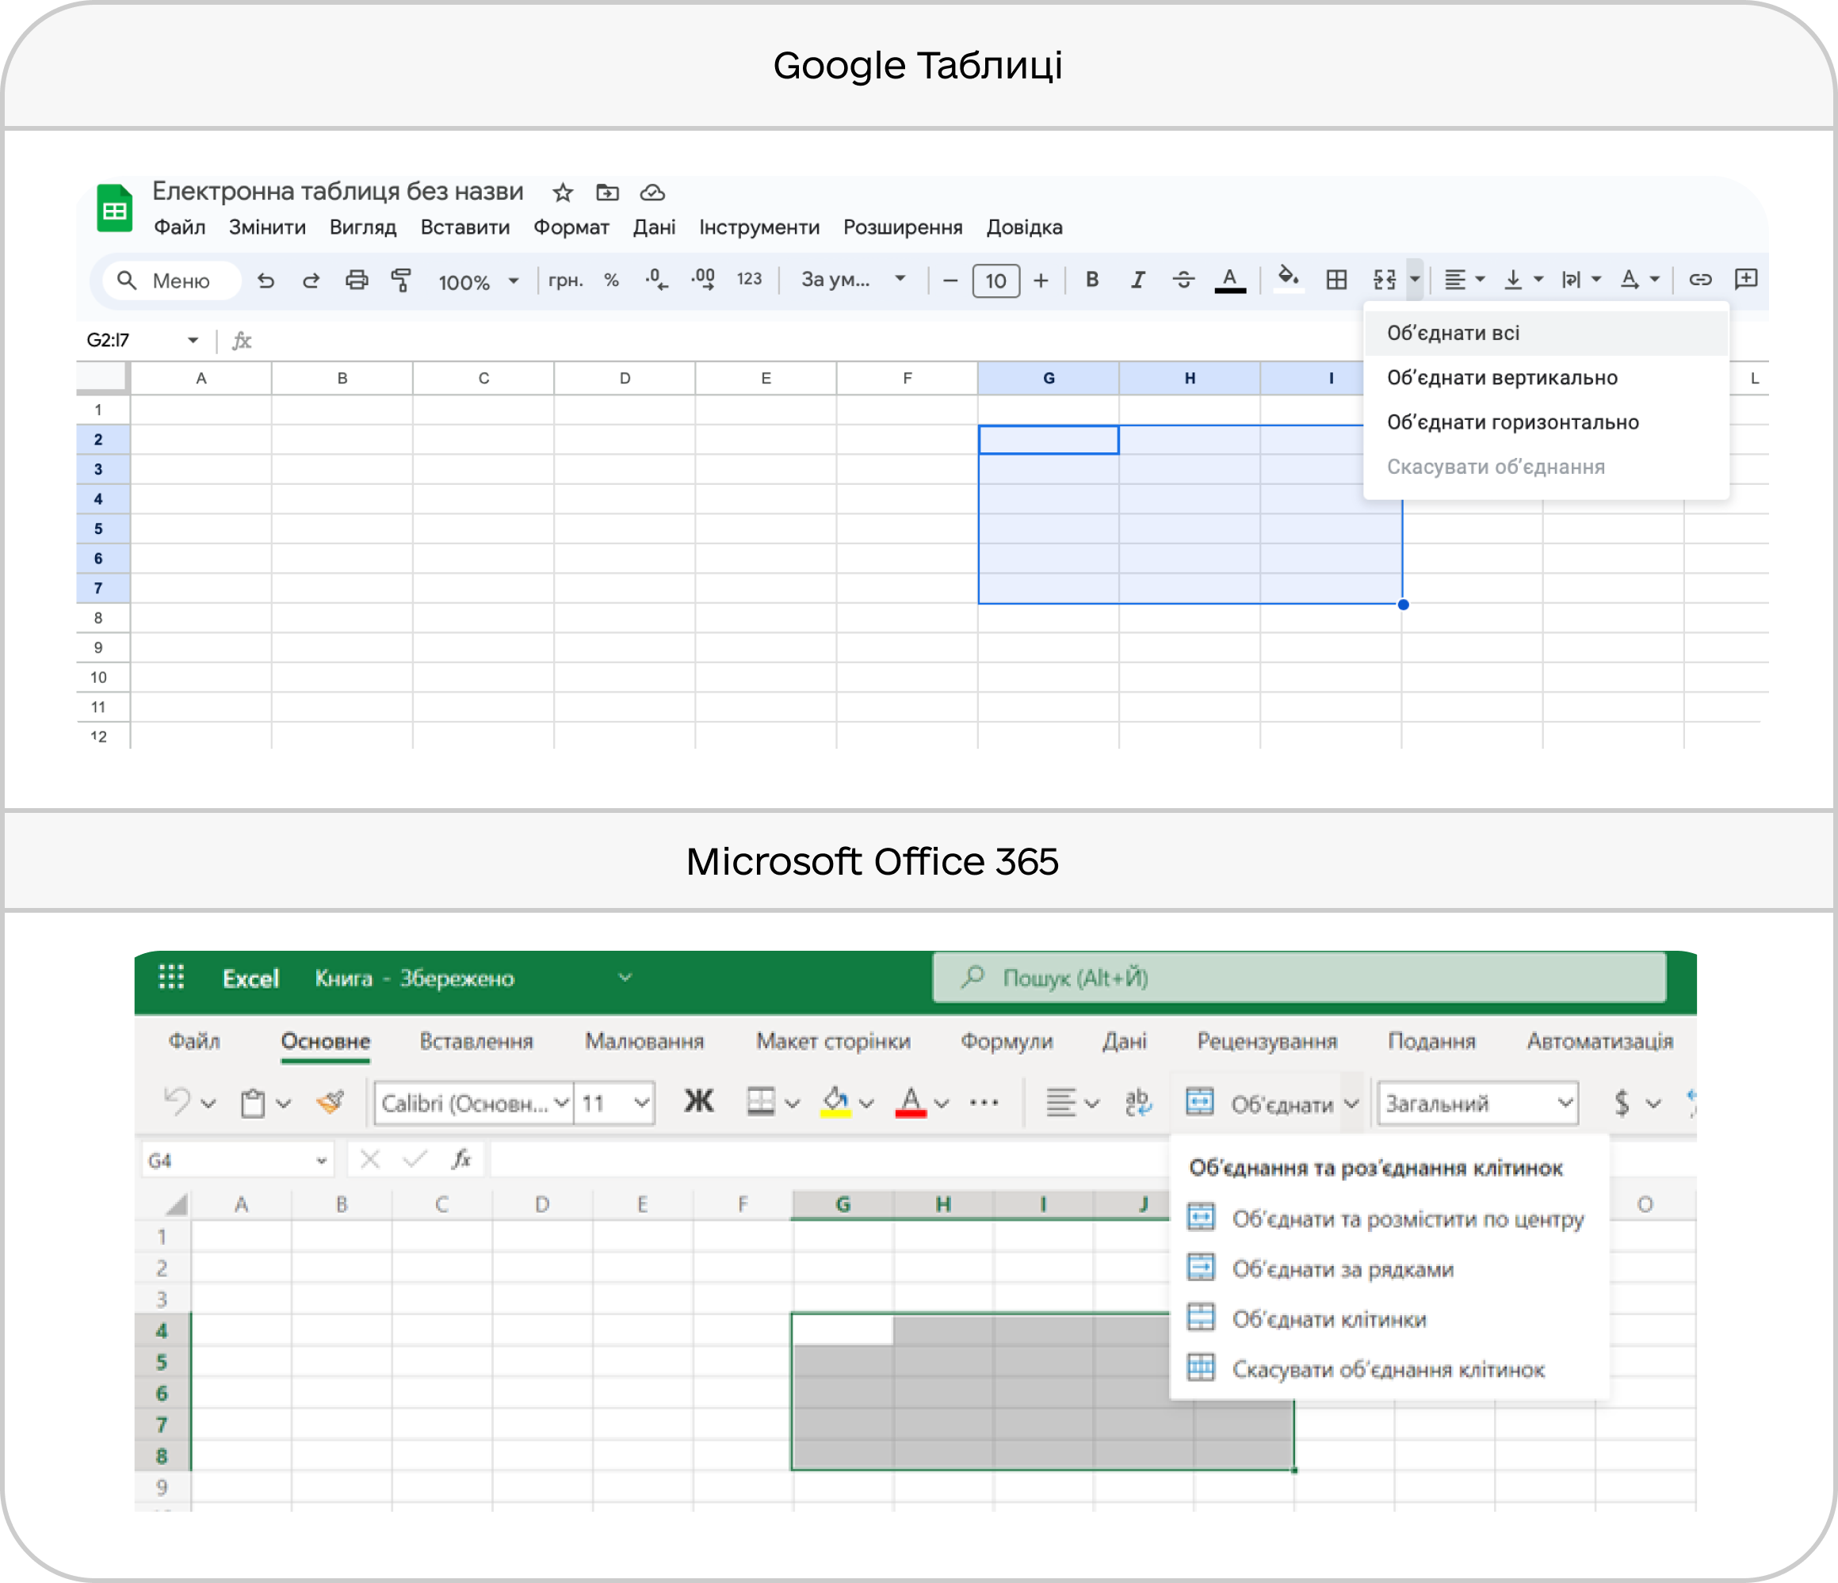
Task: Open the font dropdown 'За ум...'
Action: pos(854,280)
